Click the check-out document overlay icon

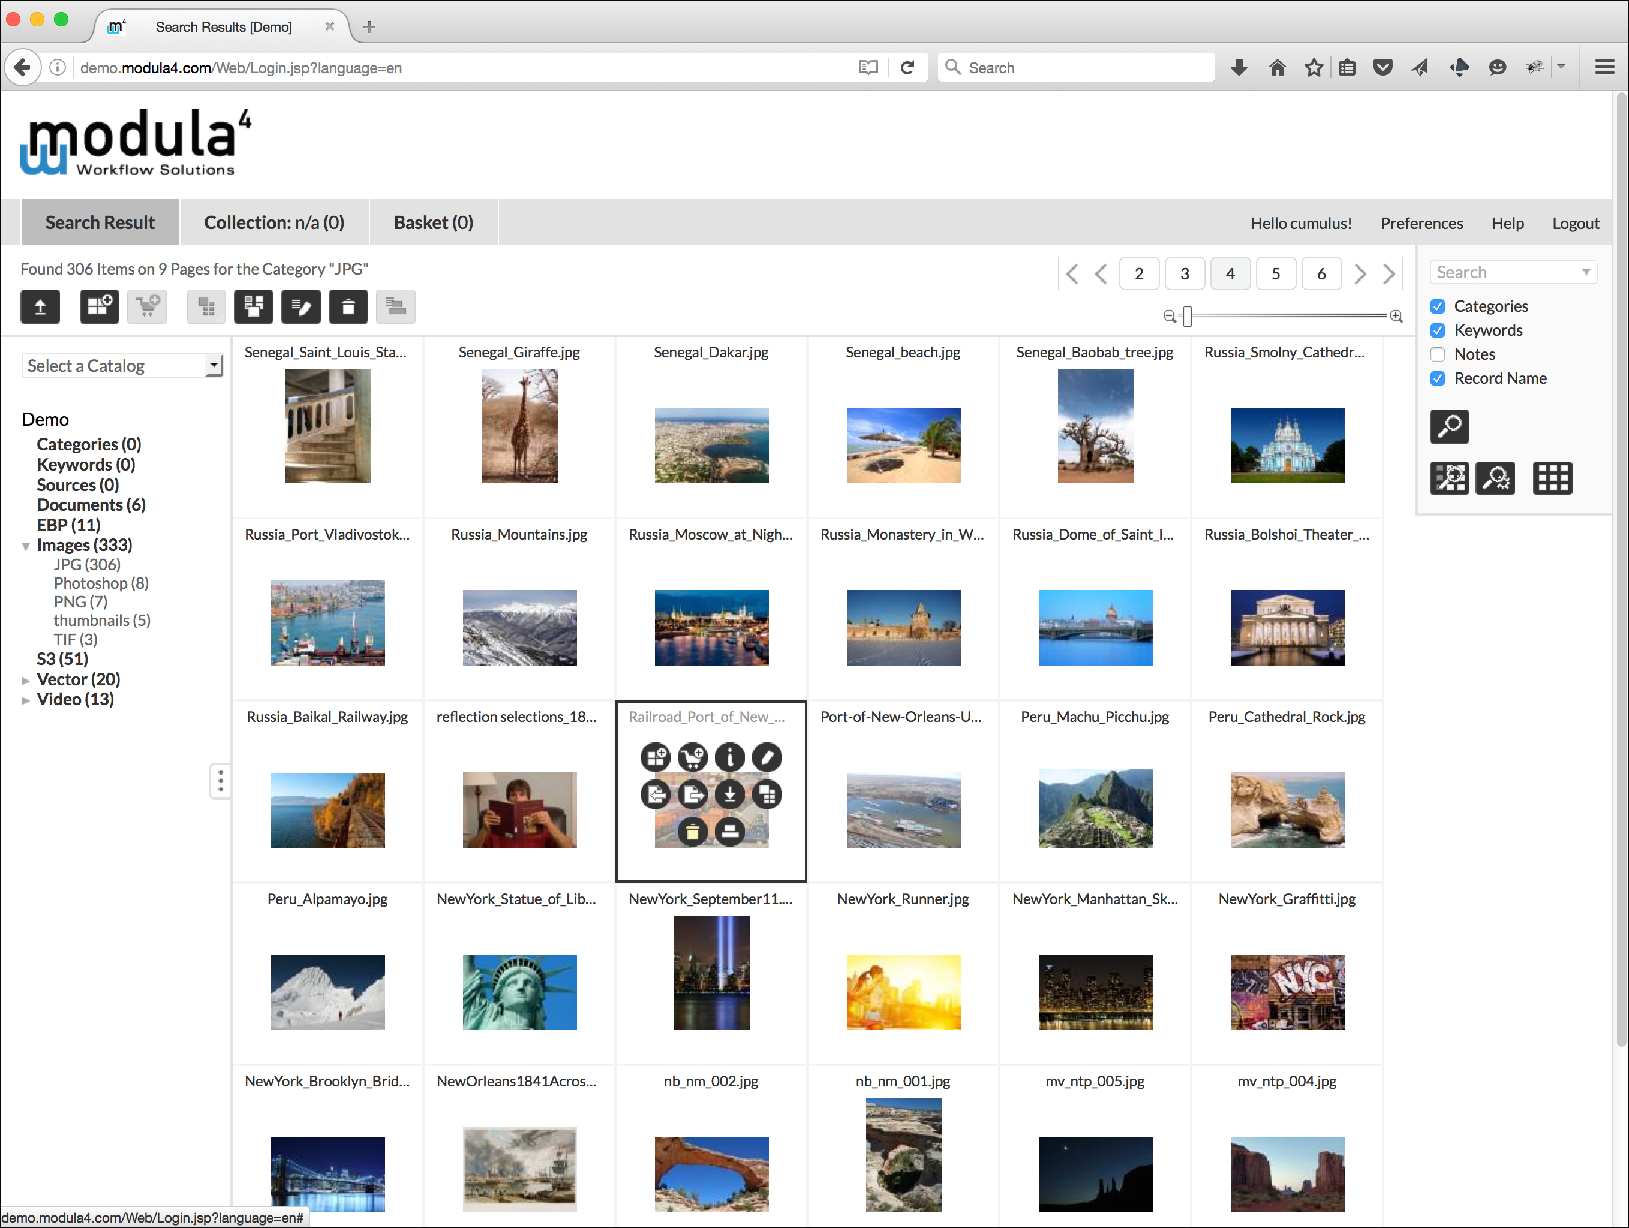pos(692,794)
